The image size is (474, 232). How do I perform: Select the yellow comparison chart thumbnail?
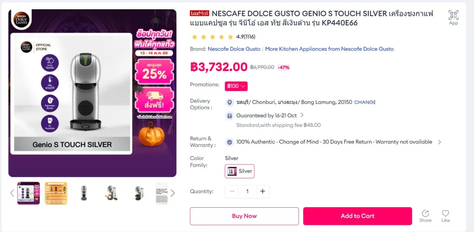pyautogui.click(x=56, y=193)
